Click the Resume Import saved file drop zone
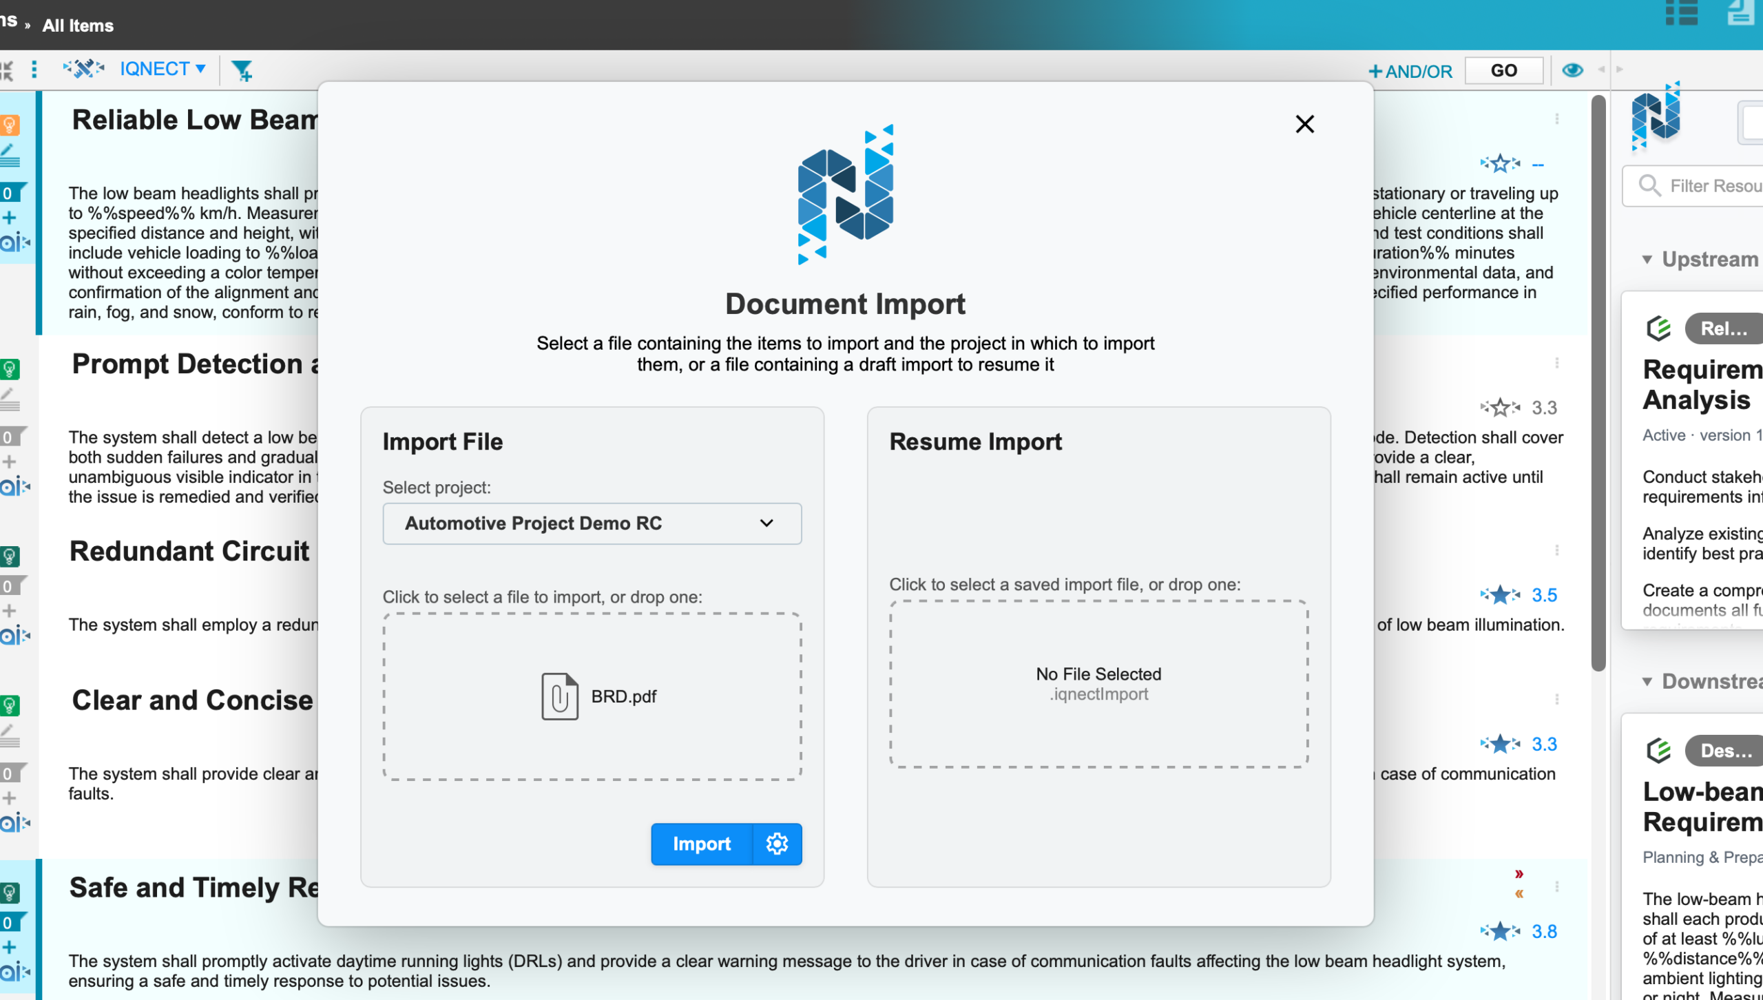Screen dimensions: 1763x1000 coord(1099,684)
